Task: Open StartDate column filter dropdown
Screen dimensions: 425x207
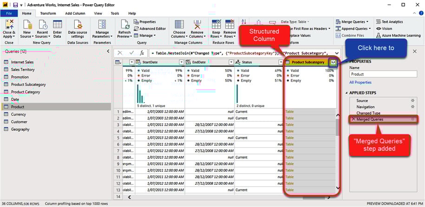Action: click(182, 62)
